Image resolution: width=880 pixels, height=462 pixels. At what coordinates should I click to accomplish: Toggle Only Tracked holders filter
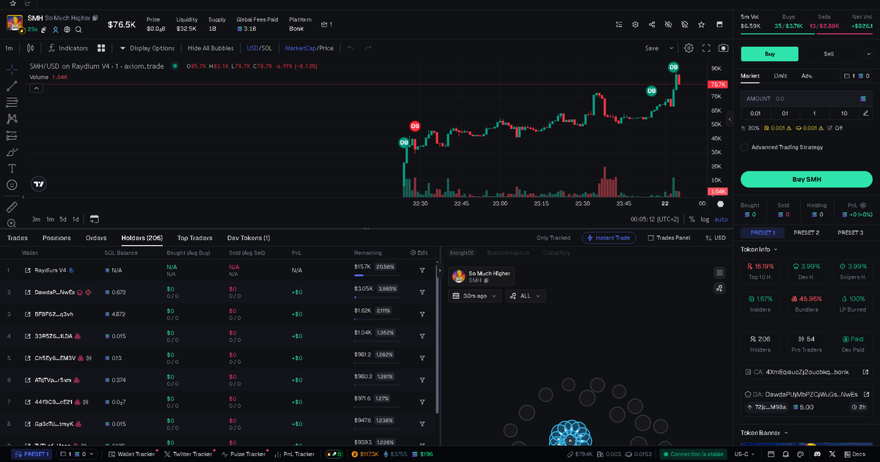pyautogui.click(x=553, y=238)
